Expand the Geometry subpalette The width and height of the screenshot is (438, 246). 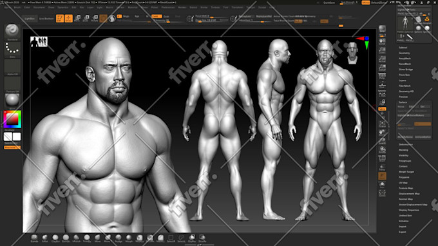(404, 53)
